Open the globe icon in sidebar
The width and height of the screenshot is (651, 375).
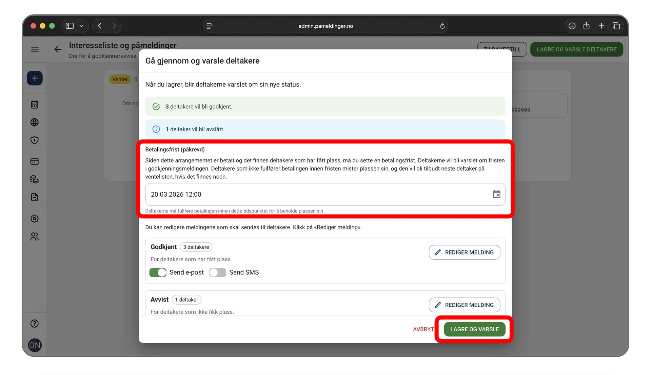(x=35, y=122)
